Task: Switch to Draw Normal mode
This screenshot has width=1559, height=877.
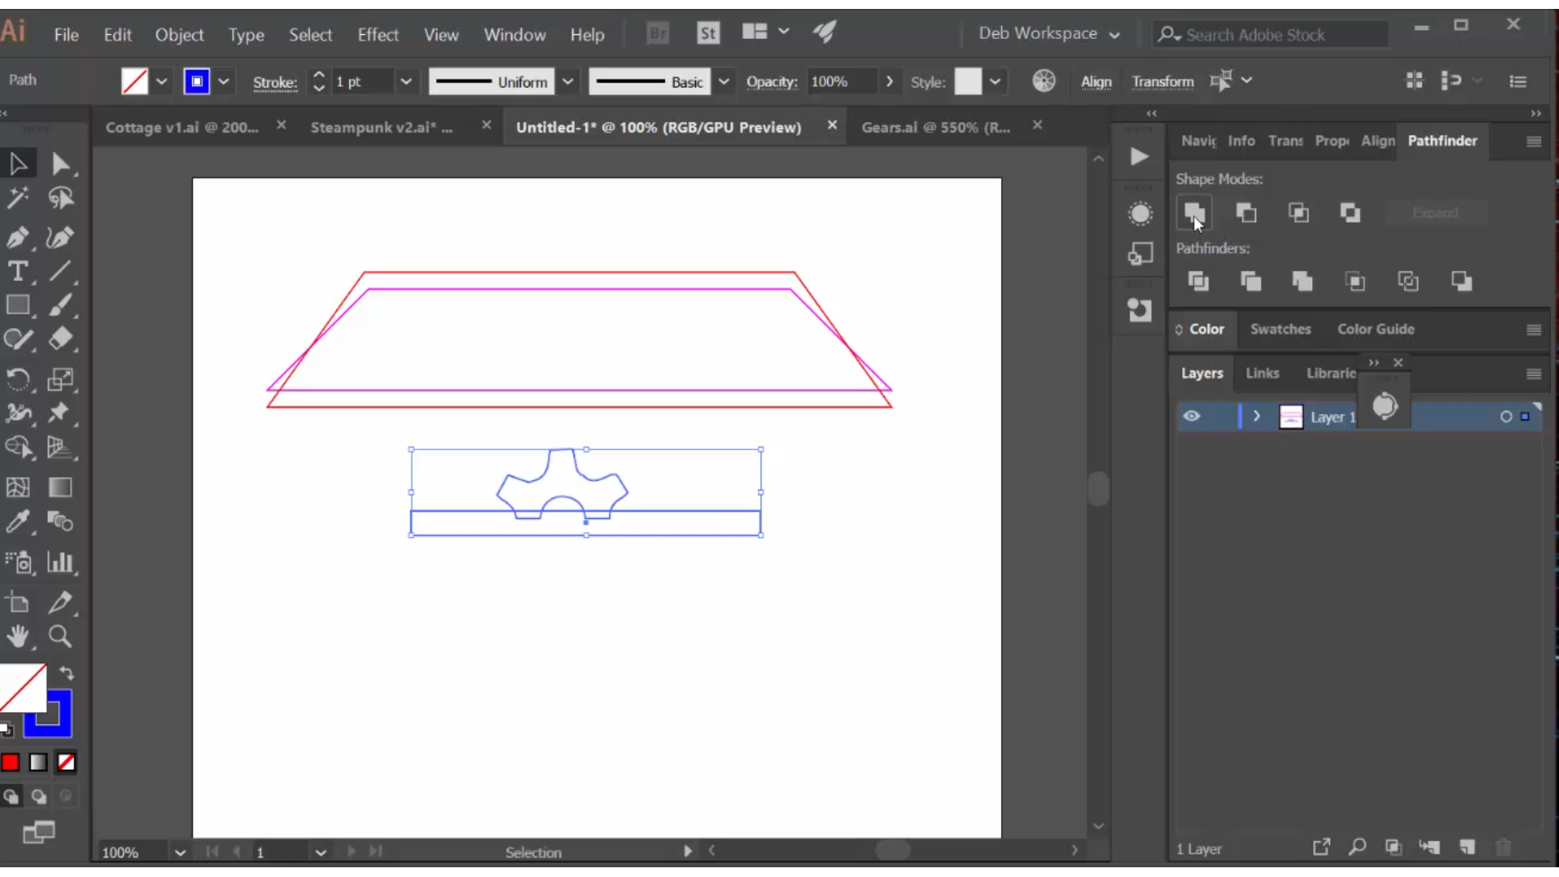Action: pos(11,797)
